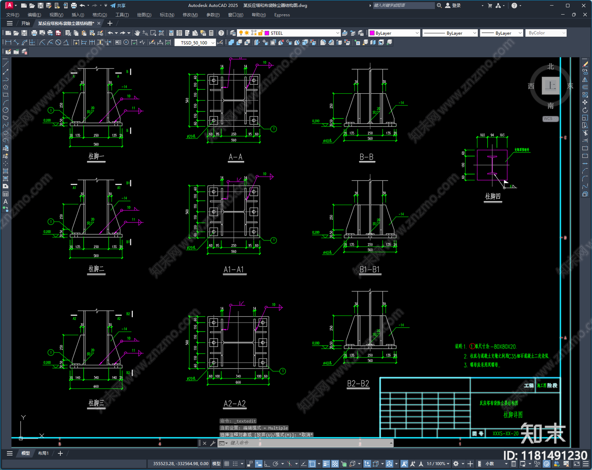592x470 pixels.
Task: Toggle drawing grid display in status bar
Action: coord(226,464)
